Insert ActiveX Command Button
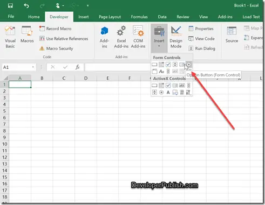The image size is (265, 205). pyautogui.click(x=154, y=86)
